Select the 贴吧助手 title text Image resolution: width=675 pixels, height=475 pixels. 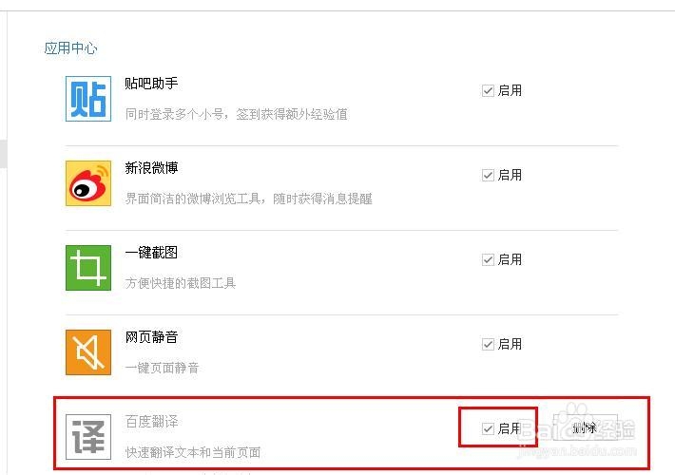coord(151,84)
